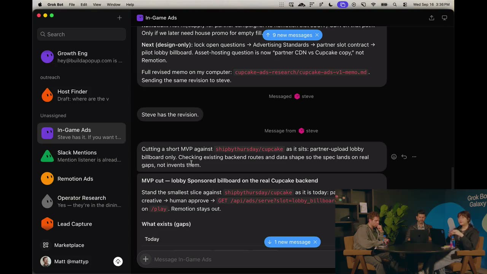
Task: Click the "What exists (gaps)" heading
Action: point(166,224)
